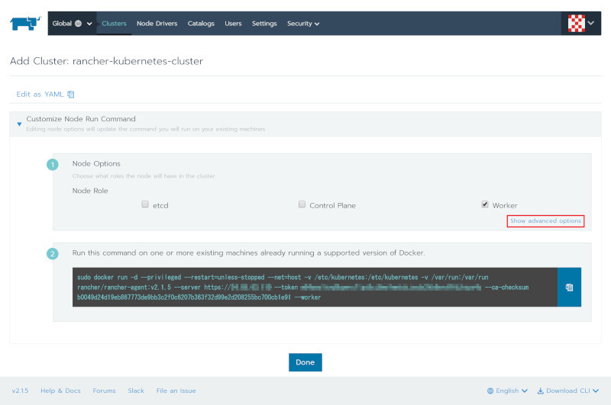The image size is (611, 405).
Task: Copy the docker run command to clipboard
Action: pos(569,287)
